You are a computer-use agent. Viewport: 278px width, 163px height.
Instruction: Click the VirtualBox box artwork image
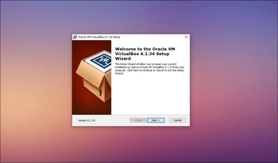(92, 78)
